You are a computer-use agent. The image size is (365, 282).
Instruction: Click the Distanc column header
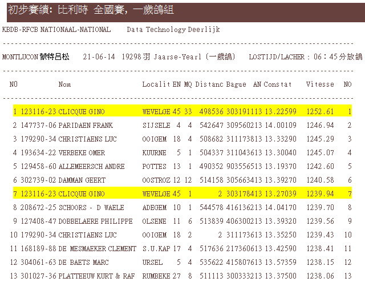coord(209,84)
